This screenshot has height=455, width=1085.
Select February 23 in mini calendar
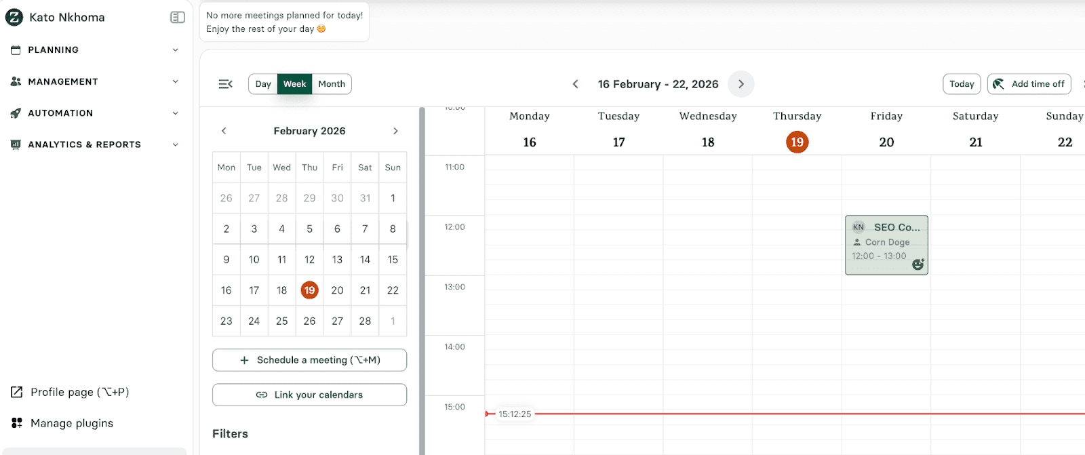click(226, 321)
